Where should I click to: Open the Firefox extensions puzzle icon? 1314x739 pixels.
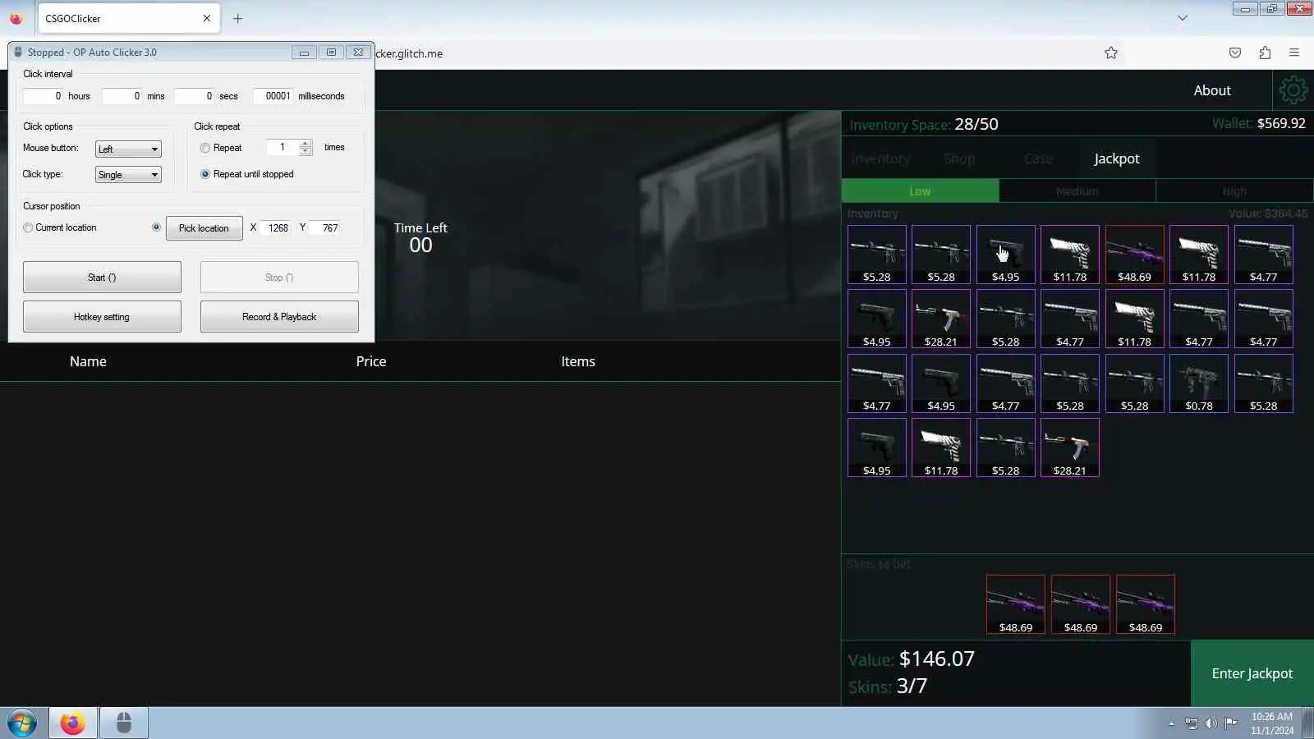(x=1265, y=53)
